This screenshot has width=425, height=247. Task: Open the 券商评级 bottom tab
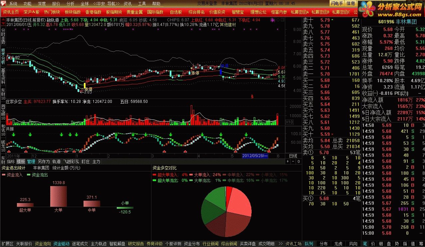point(154,244)
